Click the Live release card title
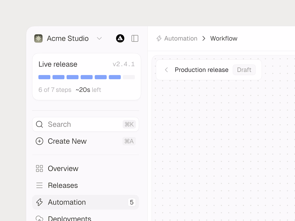 (x=58, y=64)
